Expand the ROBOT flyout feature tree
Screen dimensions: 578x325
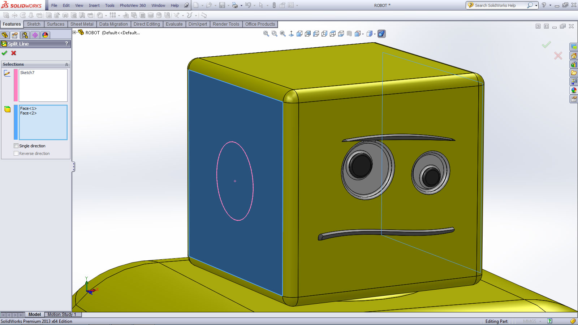click(74, 32)
